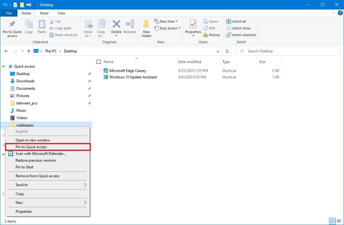Switch to the View ribbon tab
This screenshot has width=344, height=225.
coord(61,13)
